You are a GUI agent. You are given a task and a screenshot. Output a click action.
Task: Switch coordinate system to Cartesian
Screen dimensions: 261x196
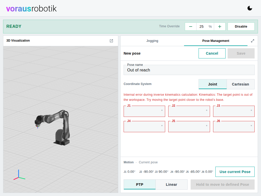pos(240,84)
